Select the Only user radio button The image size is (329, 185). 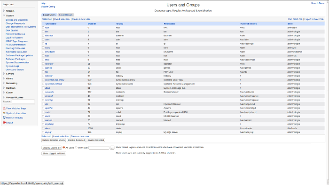[76, 147]
